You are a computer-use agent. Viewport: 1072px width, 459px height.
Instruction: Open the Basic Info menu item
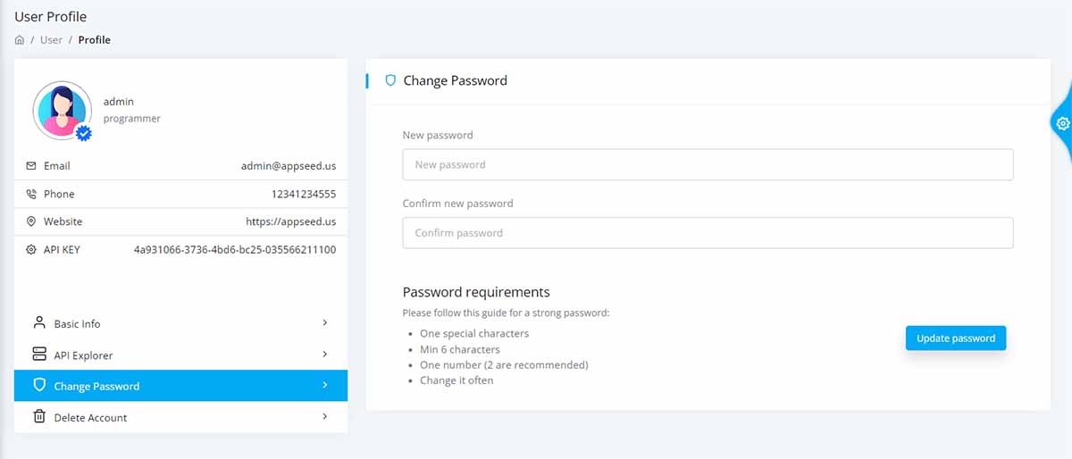click(x=180, y=323)
